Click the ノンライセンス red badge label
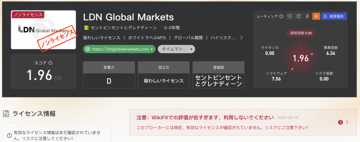 pos(27,15)
